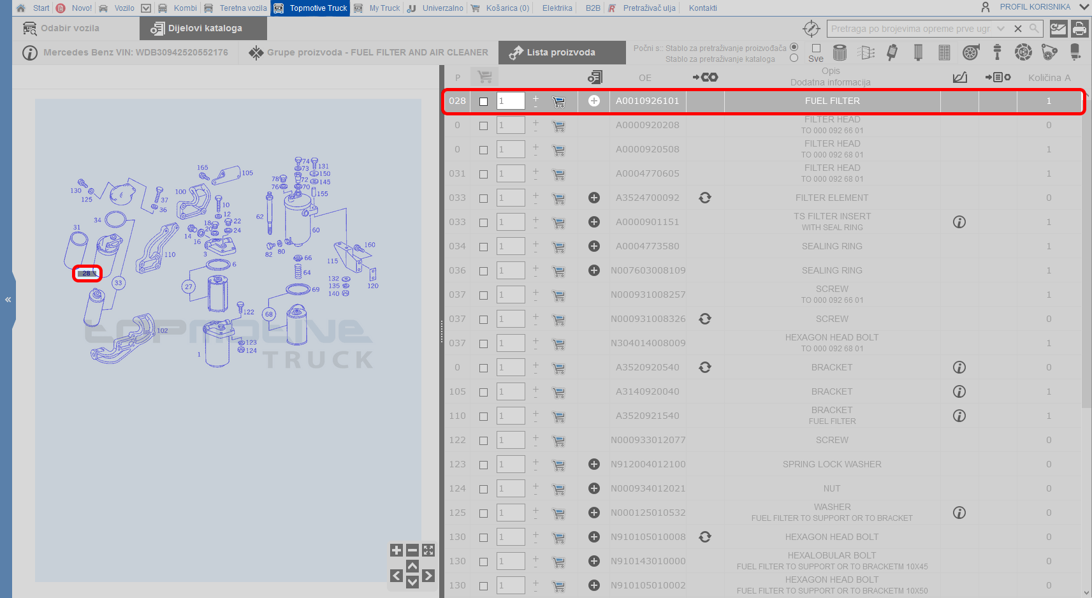
Task: Expand details for N912004012100 row
Action: tap(593, 464)
